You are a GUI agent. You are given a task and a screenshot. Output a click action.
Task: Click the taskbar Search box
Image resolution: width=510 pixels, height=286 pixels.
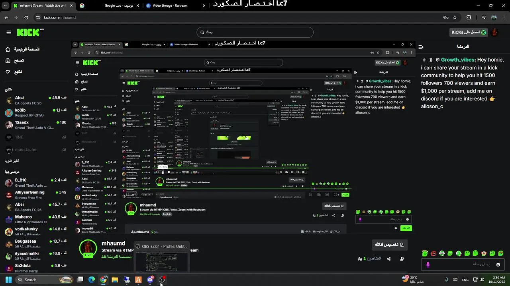coord(44,280)
